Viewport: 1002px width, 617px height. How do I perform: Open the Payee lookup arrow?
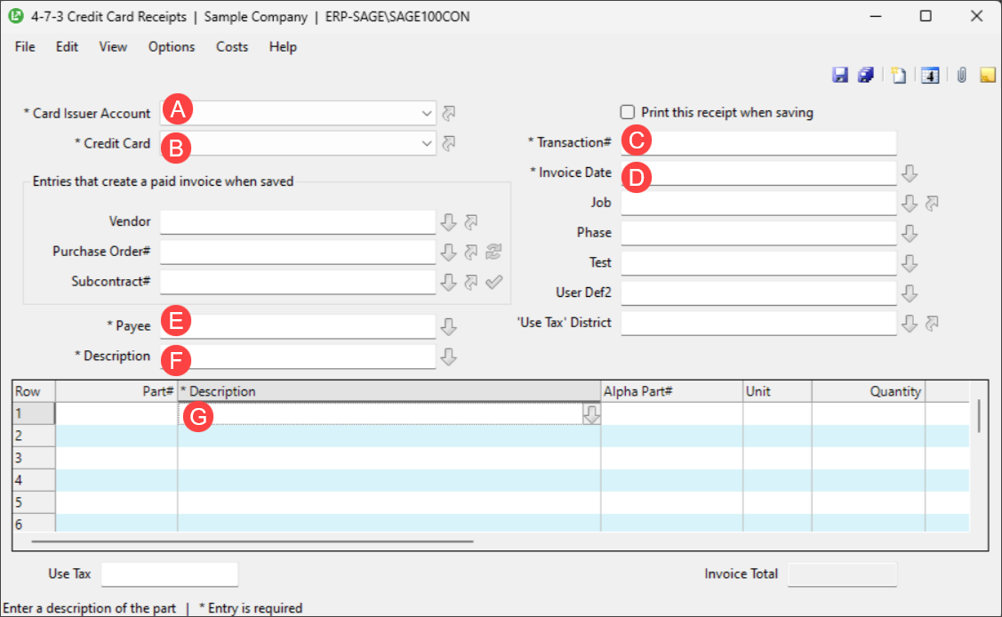[449, 326]
